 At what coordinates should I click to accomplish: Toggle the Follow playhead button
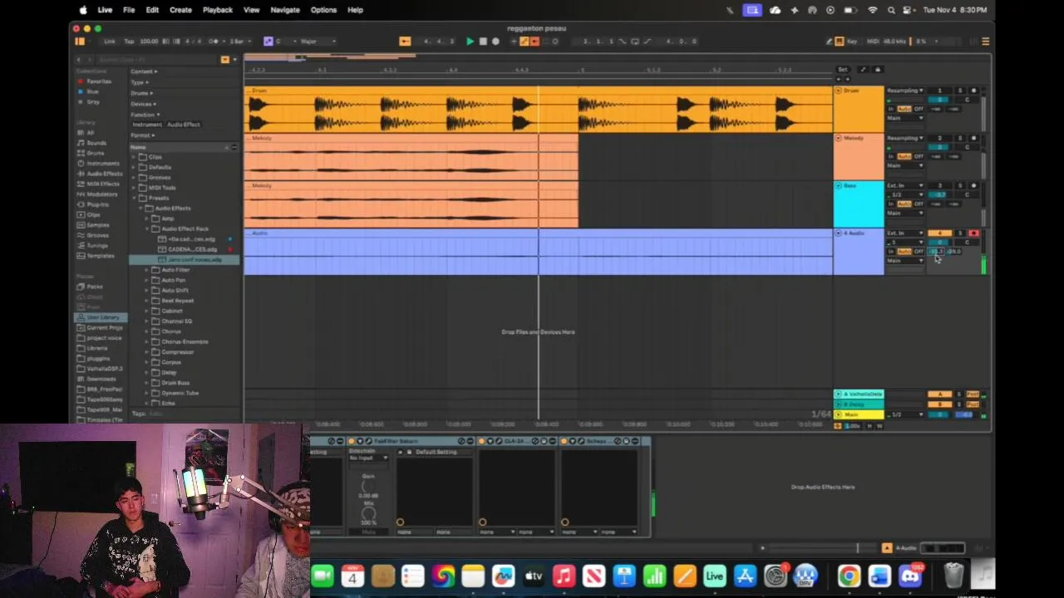coord(405,42)
